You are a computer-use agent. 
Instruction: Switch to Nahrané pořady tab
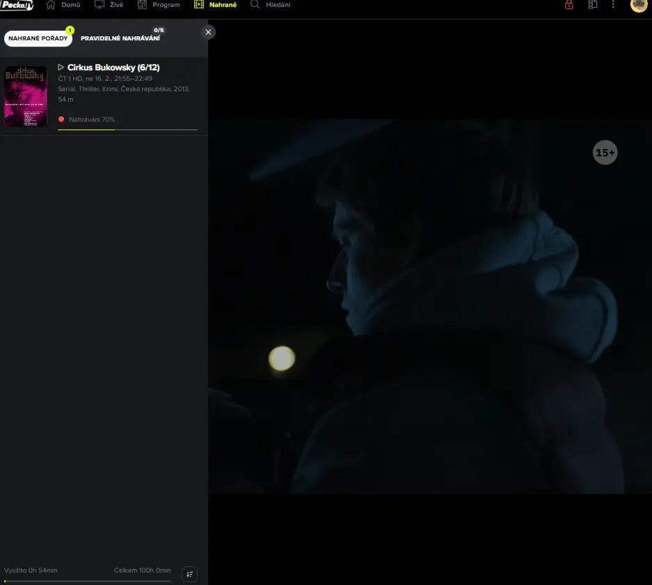38,38
